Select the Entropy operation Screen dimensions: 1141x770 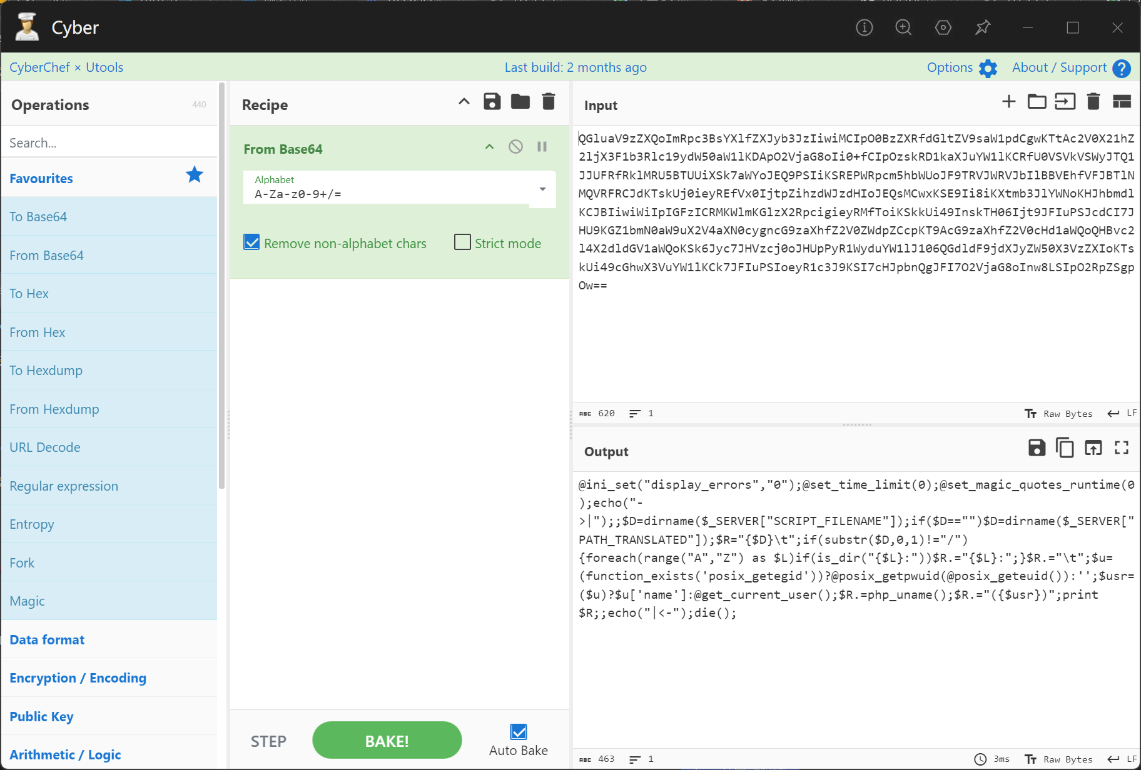109,524
